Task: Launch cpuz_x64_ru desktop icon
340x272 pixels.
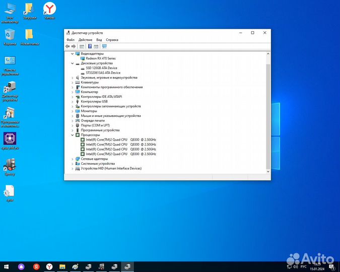Action: [x=10, y=141]
